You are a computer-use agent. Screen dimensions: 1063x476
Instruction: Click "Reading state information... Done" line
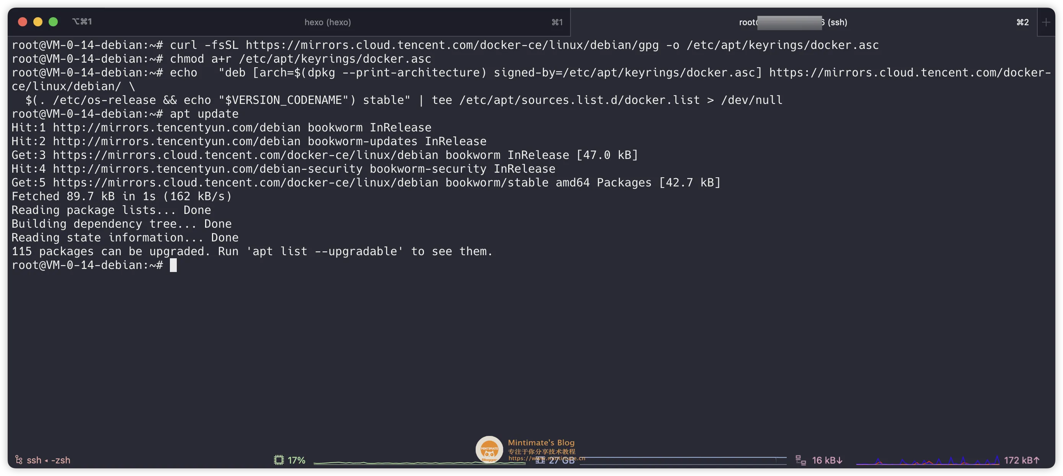pos(125,237)
